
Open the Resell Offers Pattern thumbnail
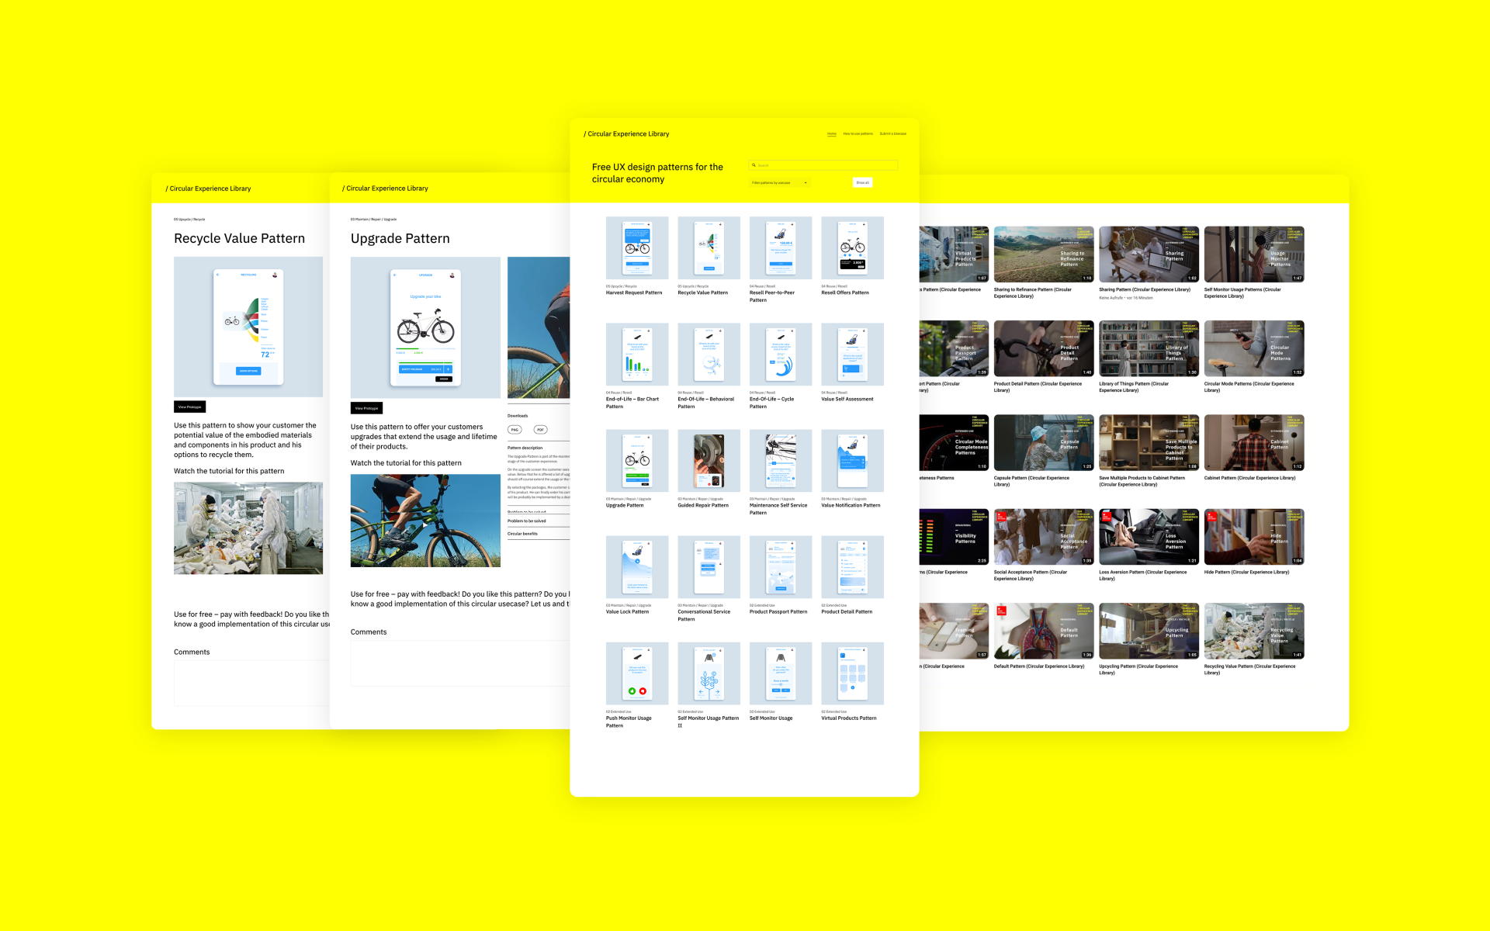coord(852,248)
